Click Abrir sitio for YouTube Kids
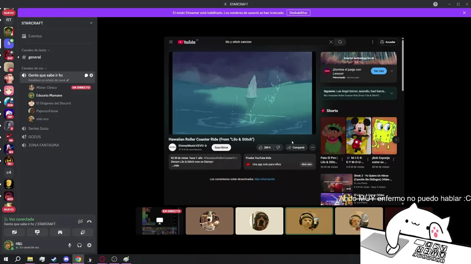The image size is (471, 264). click(x=307, y=164)
